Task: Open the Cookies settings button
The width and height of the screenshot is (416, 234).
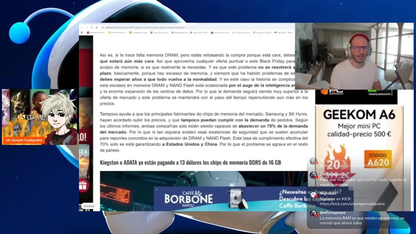Action: (x=88, y=206)
